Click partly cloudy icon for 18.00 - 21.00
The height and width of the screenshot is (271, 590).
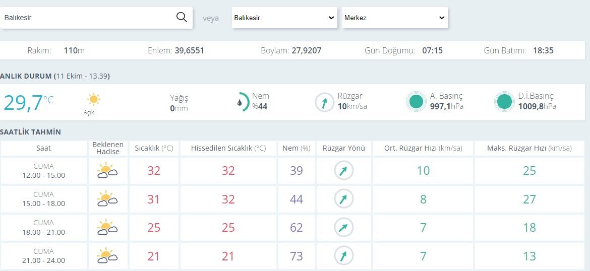point(107,227)
